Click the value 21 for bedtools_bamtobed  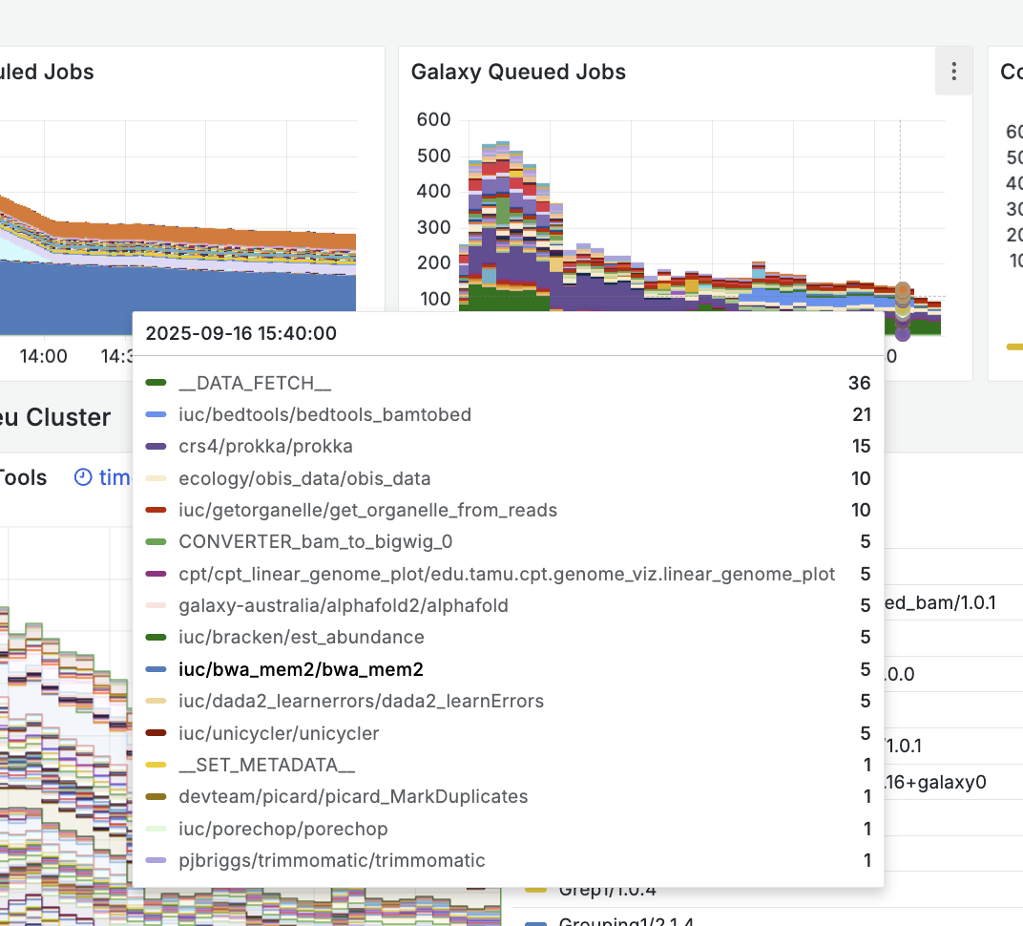[x=862, y=414]
